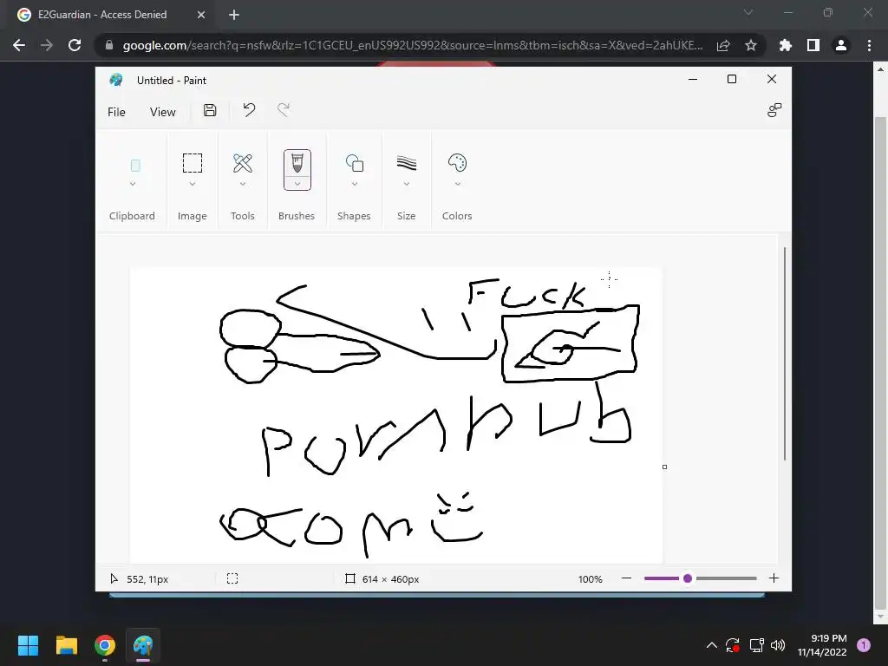Zoom in with the plus button

(774, 578)
